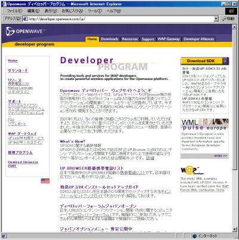Viewport: 239px width, 240px height.
Task: Open the 表示(V) menu
Action: coord(51,11)
